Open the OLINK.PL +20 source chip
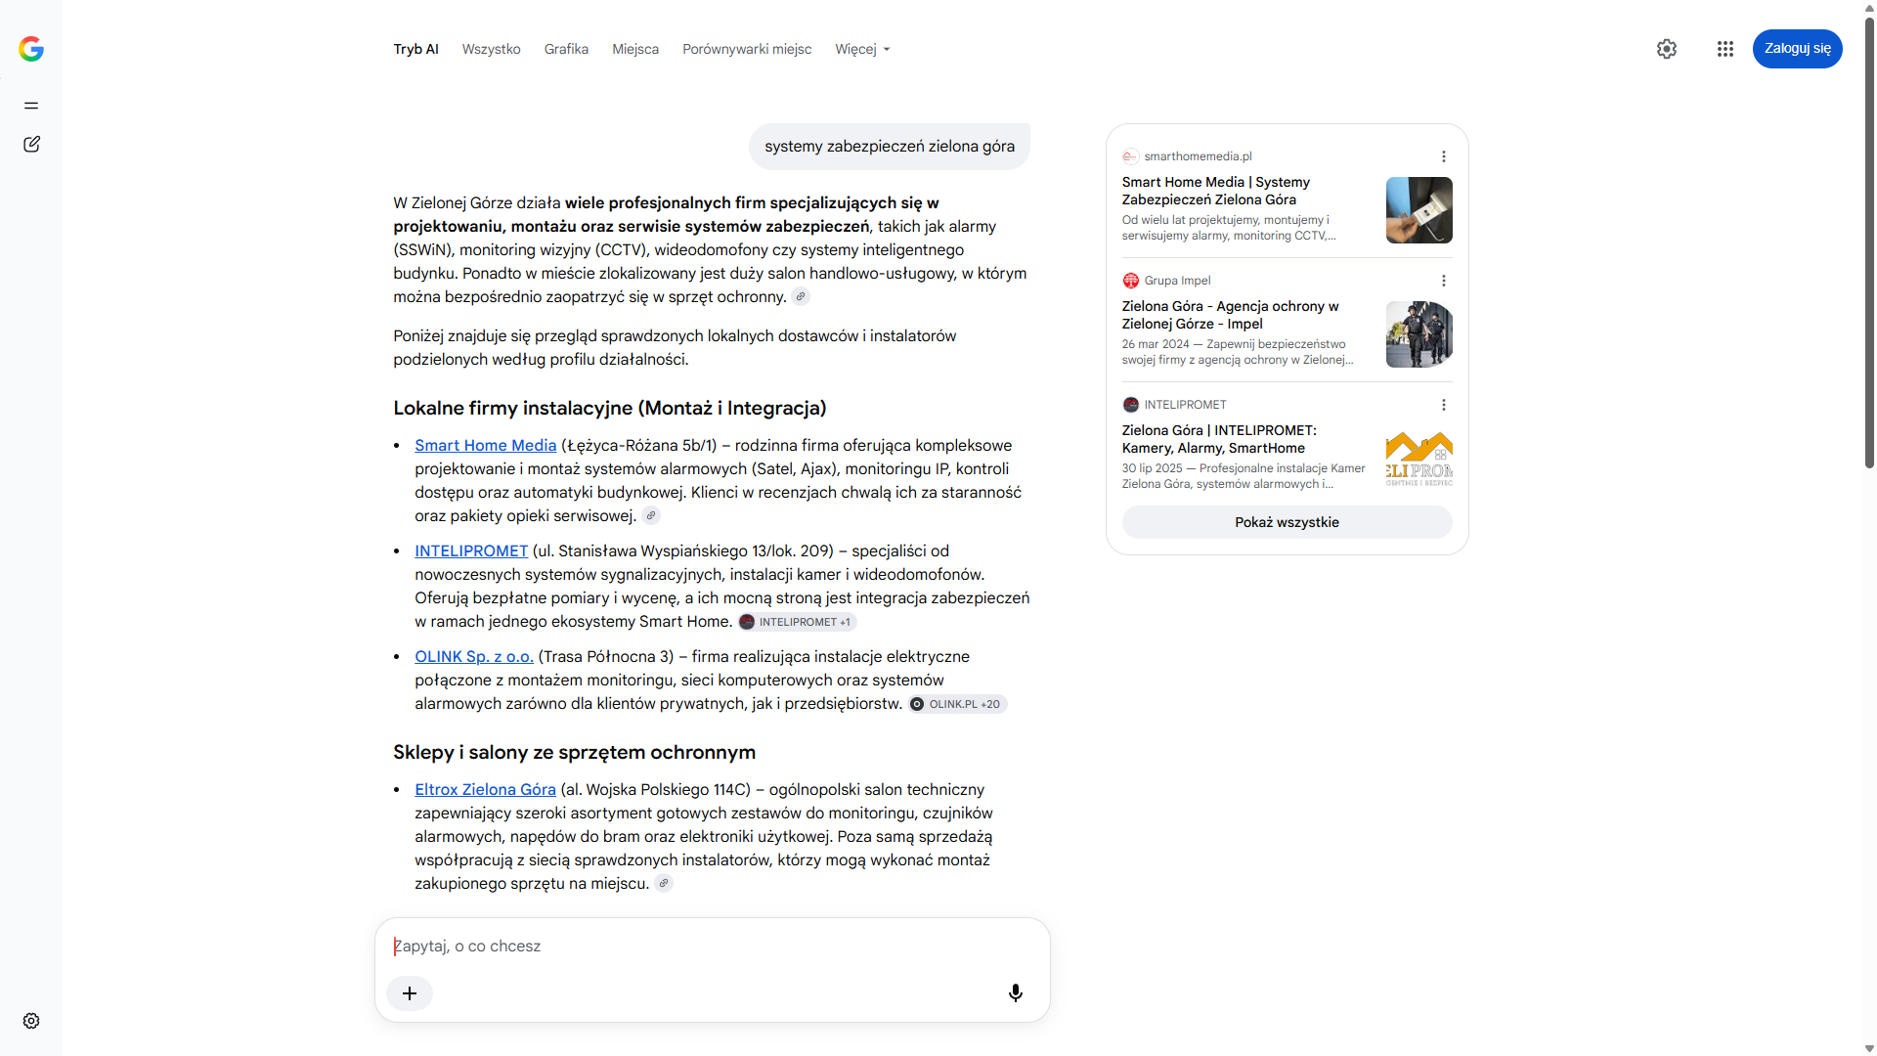 [x=957, y=704]
